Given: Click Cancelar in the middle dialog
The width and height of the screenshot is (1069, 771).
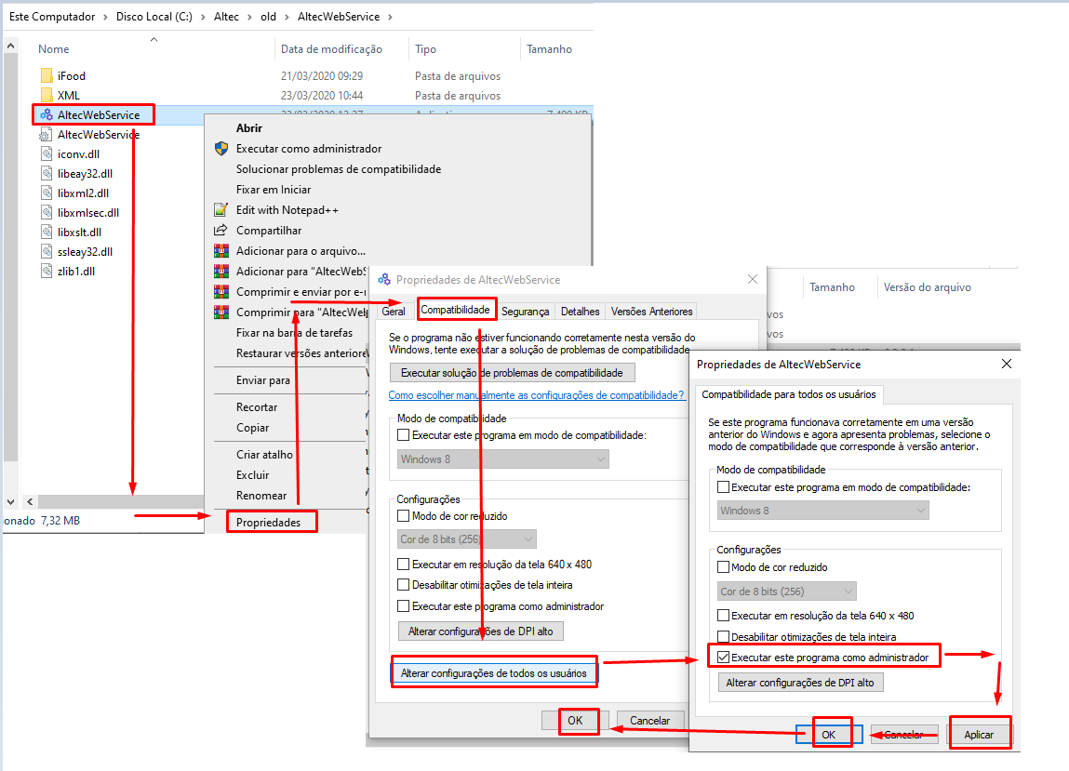Looking at the screenshot, I should pos(649,721).
